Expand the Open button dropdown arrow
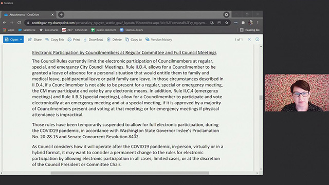Image resolution: width=329 pixels, height=185 pixels. [21, 40]
